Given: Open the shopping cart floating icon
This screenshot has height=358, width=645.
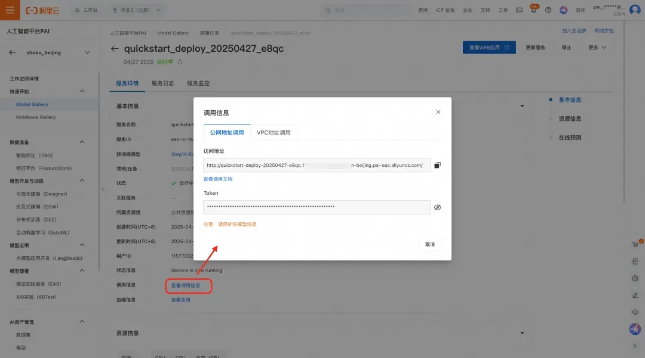Looking at the screenshot, I should [635, 245].
